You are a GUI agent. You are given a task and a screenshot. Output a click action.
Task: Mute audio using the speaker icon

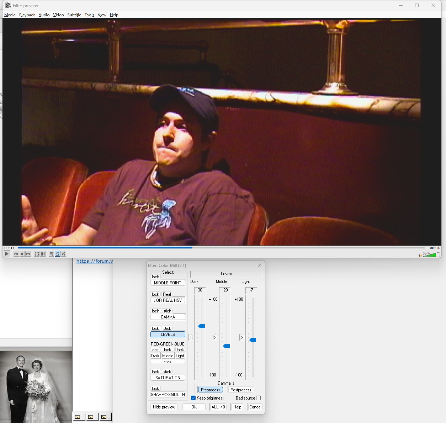420,255
